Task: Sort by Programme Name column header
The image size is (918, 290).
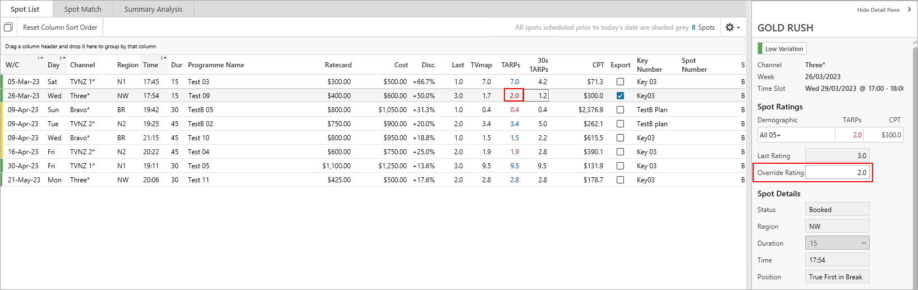Action: 216,65
